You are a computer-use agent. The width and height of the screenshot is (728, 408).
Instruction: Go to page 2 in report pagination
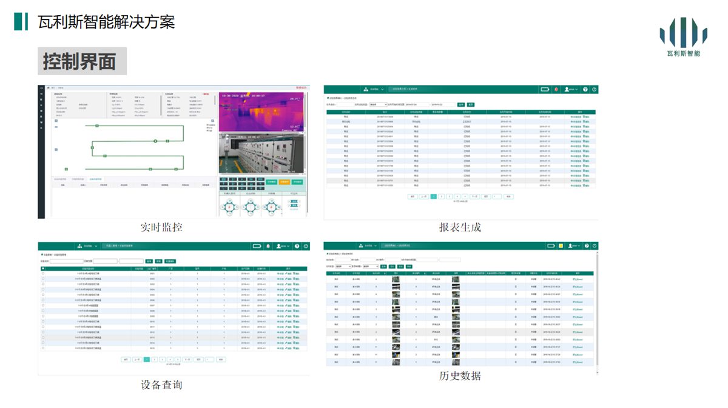pos(441,196)
